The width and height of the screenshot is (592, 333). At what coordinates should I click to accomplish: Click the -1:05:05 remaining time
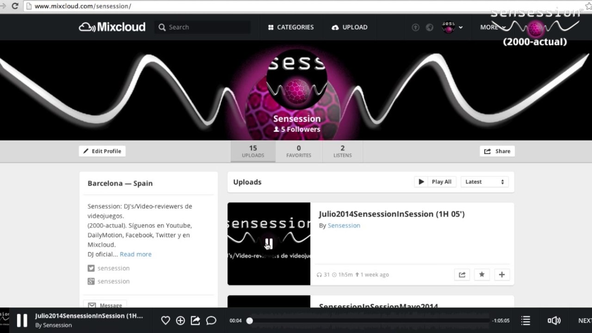click(500, 321)
